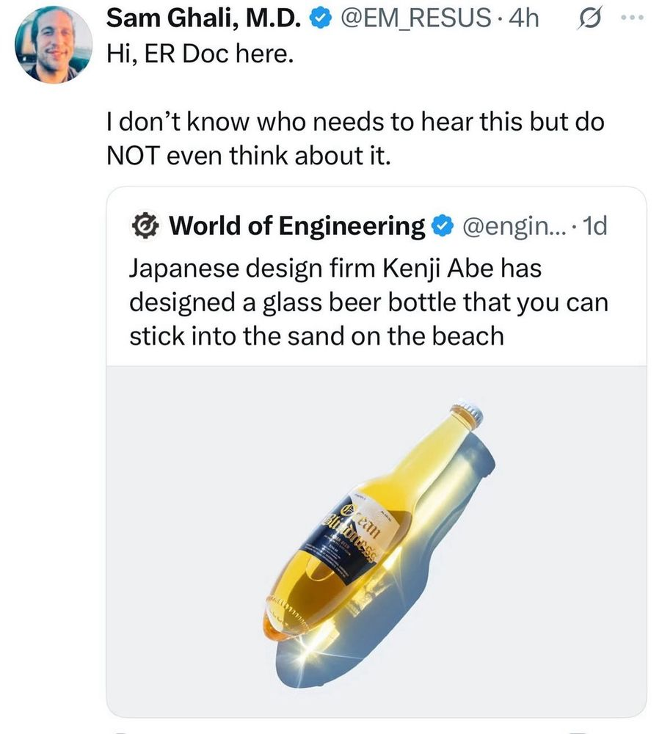The image size is (662, 734).
Task: Open the beer bottle image
Action: [377, 541]
